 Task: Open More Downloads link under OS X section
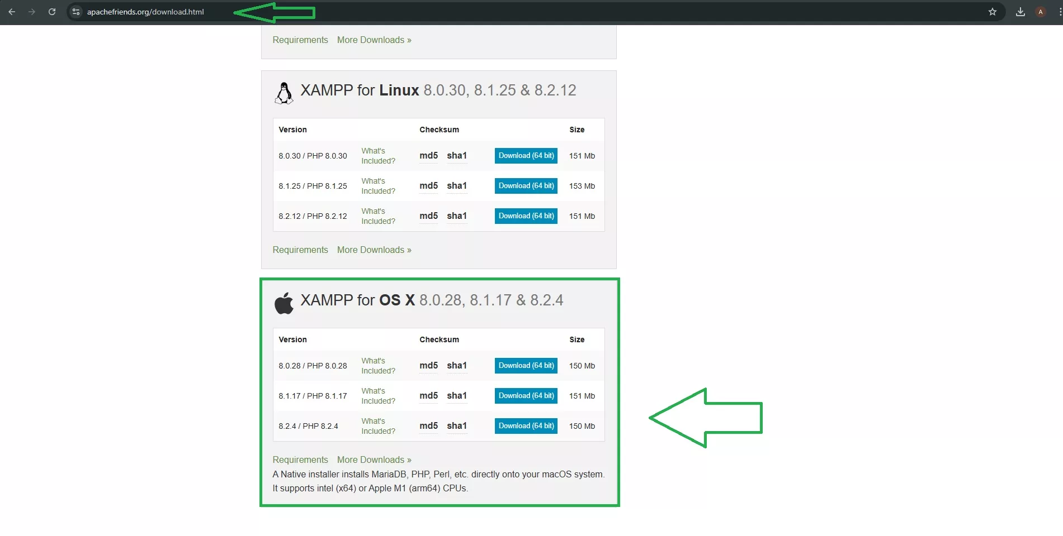pyautogui.click(x=374, y=460)
